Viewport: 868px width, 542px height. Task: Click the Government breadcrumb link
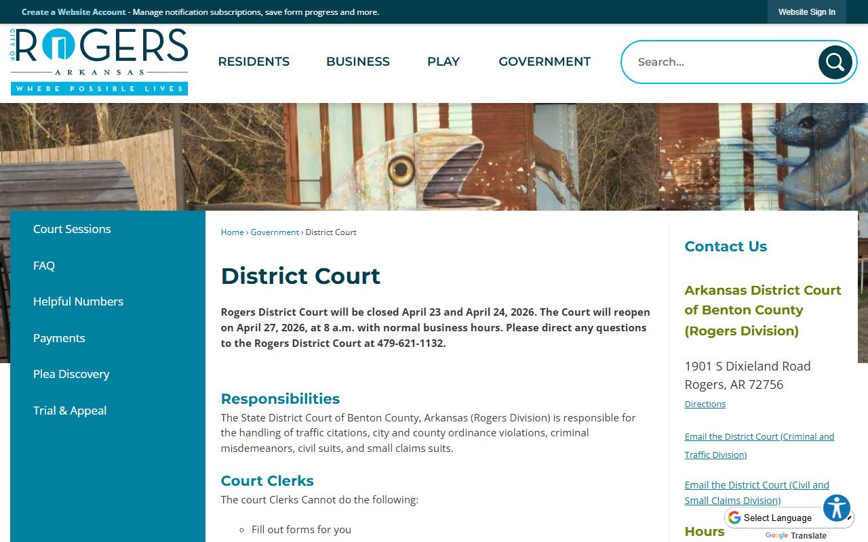point(275,232)
